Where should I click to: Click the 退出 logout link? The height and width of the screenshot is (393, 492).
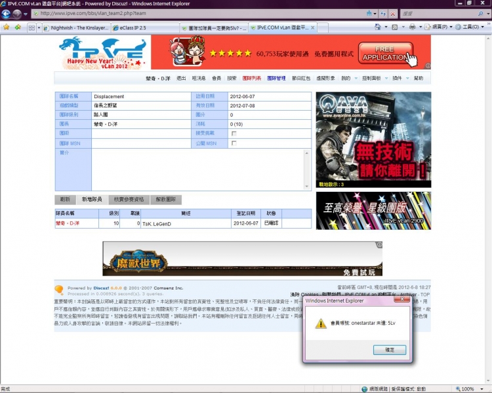click(181, 79)
